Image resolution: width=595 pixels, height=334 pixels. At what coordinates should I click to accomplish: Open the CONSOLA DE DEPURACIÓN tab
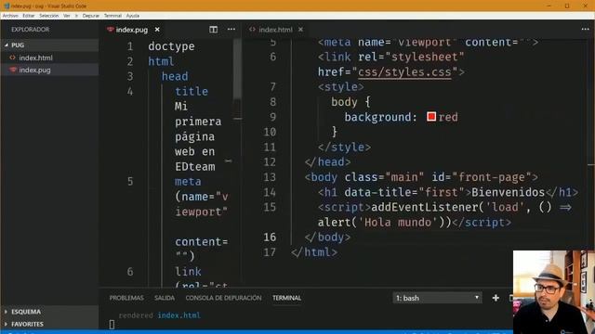point(223,298)
